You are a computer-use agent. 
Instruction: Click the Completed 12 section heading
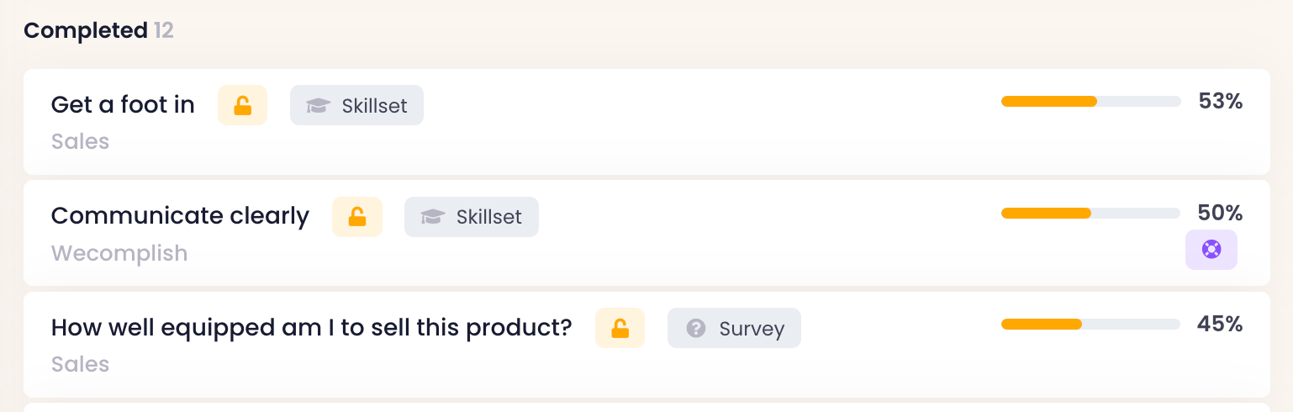(98, 31)
